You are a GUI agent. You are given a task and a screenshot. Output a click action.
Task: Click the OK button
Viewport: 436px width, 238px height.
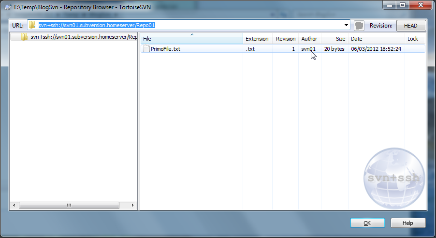[x=367, y=223]
